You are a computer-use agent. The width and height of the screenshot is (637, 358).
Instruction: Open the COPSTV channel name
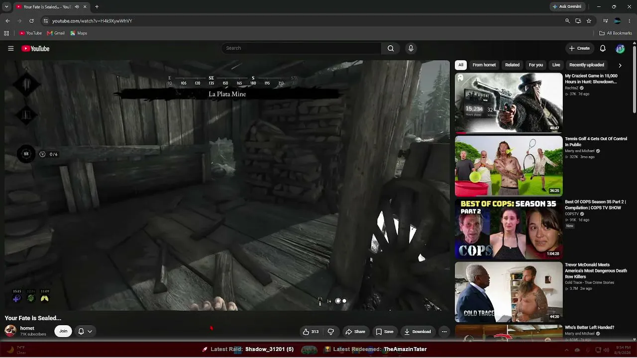pyautogui.click(x=571, y=214)
